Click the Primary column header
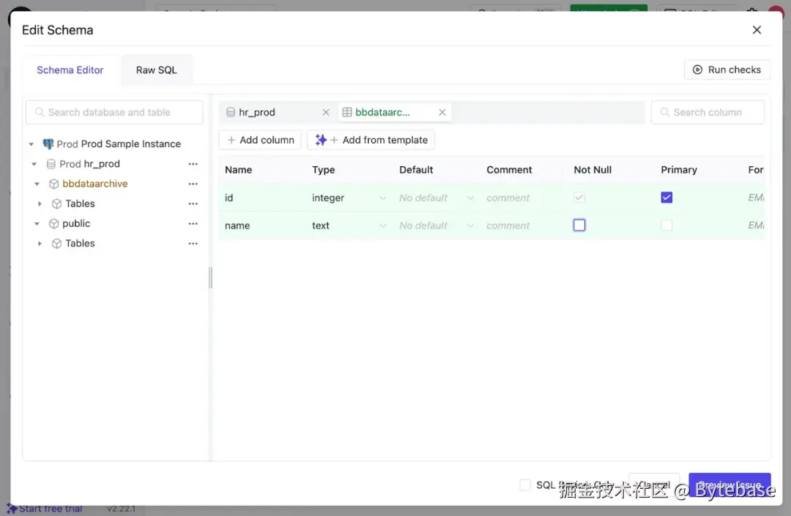 679,170
